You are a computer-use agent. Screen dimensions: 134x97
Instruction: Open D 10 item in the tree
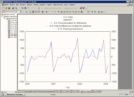click(x=13, y=21)
